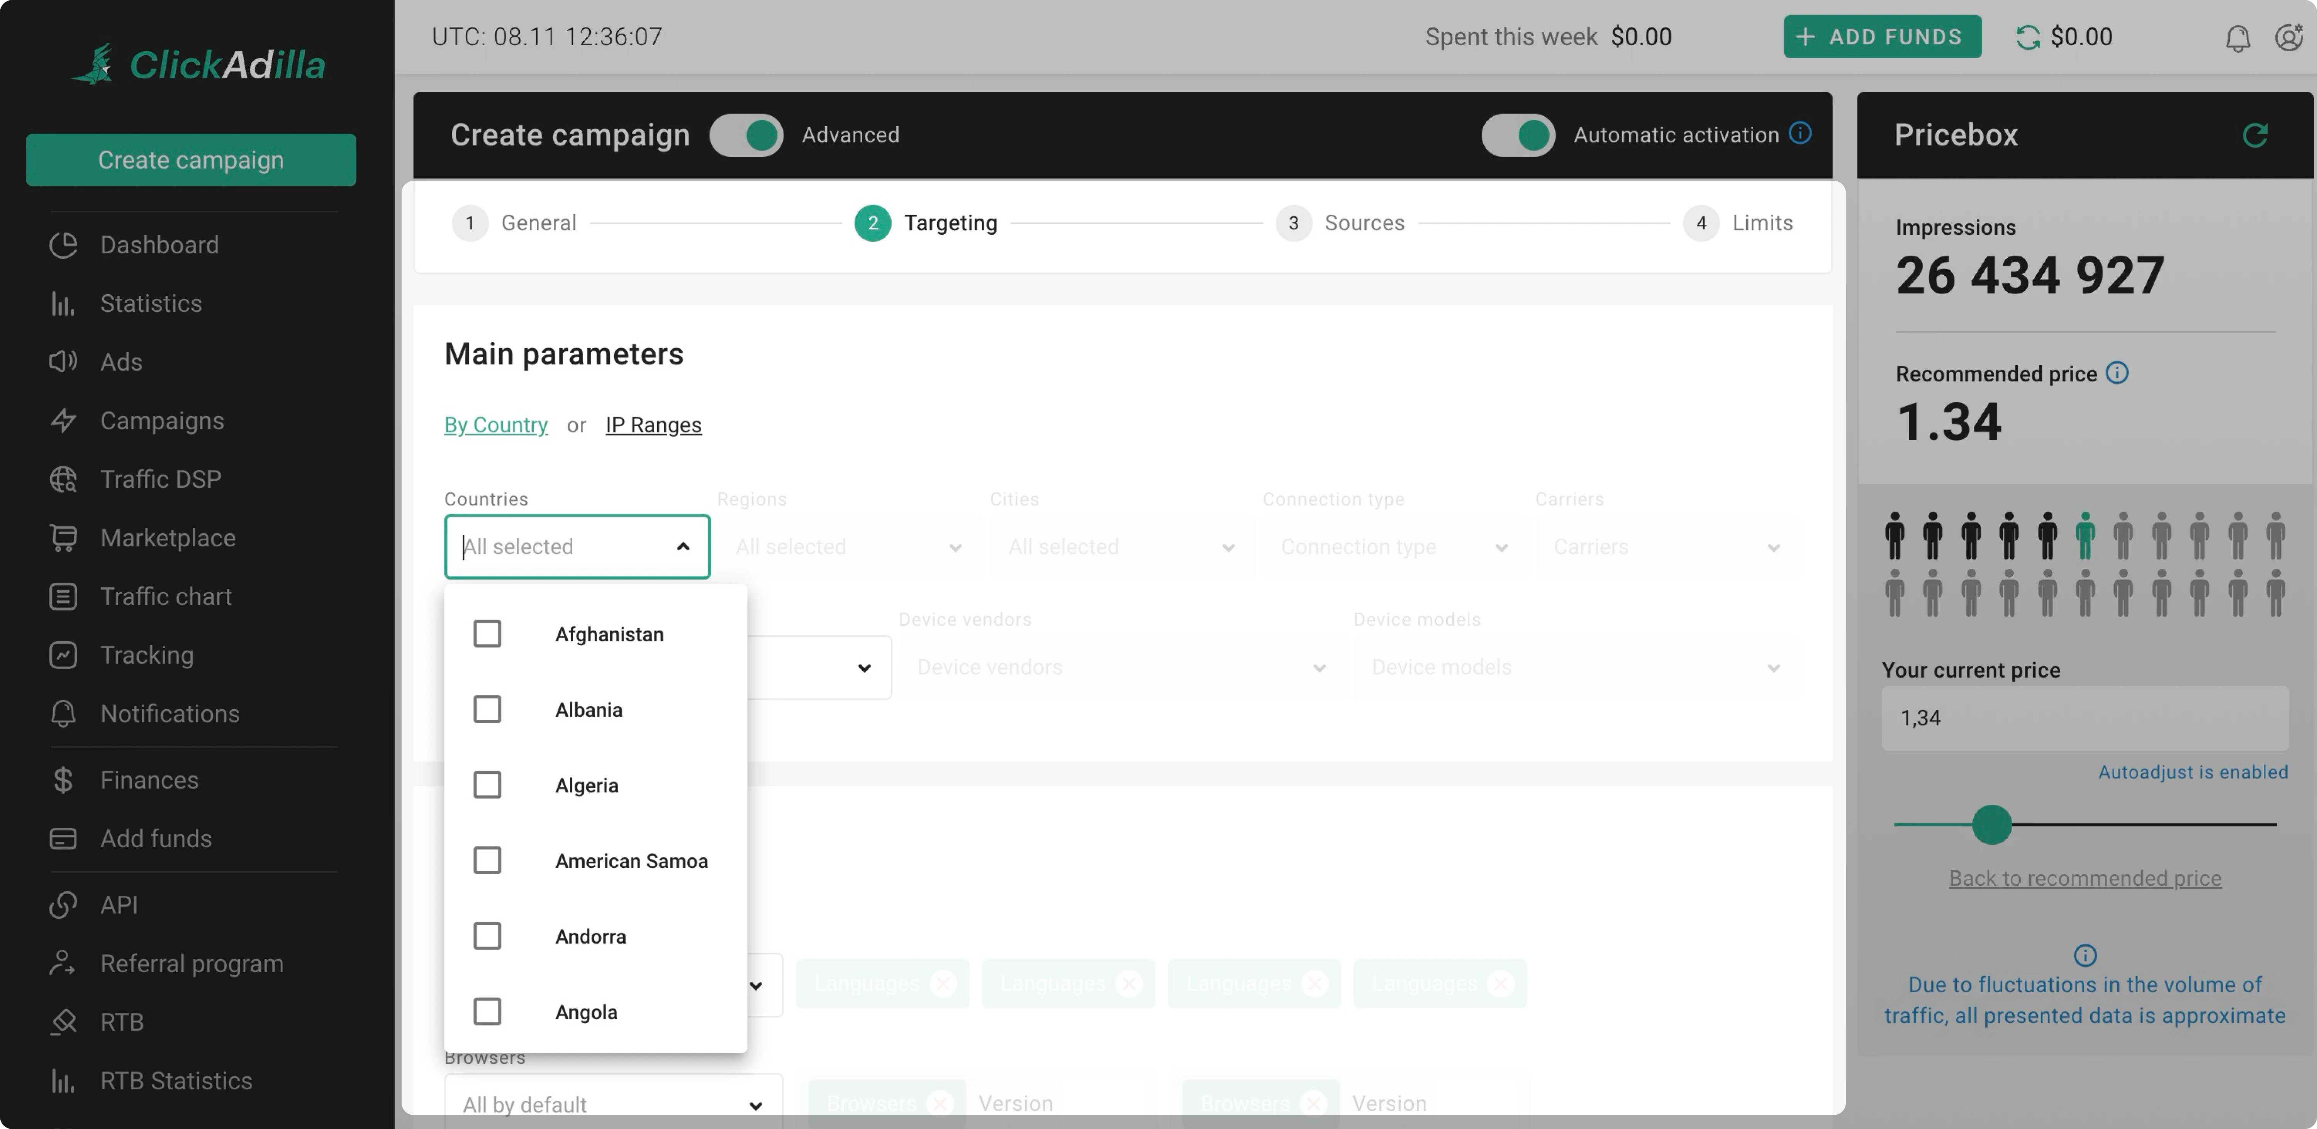The image size is (2317, 1129).
Task: Turn off Automatic activation
Action: [x=1517, y=135]
